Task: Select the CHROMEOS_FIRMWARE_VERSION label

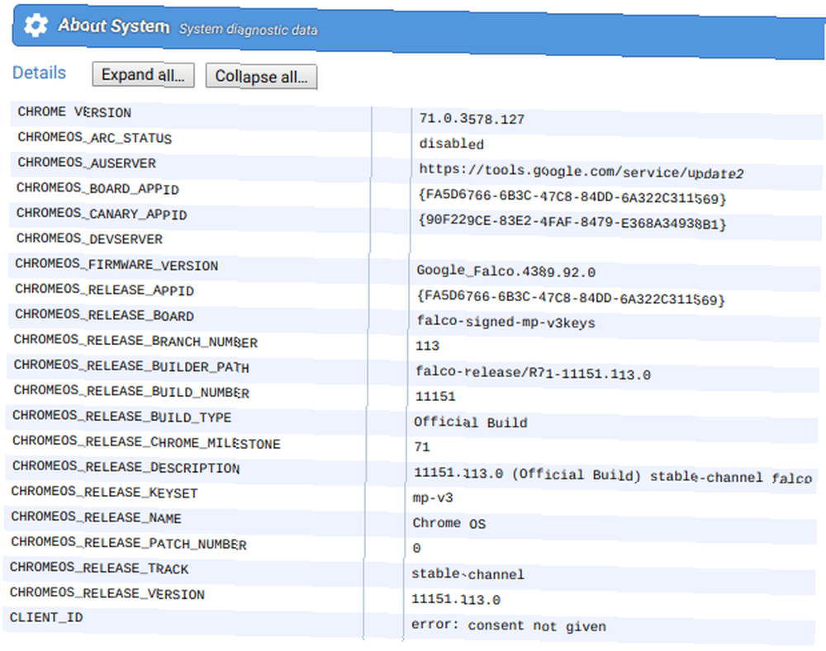Action: 116,264
